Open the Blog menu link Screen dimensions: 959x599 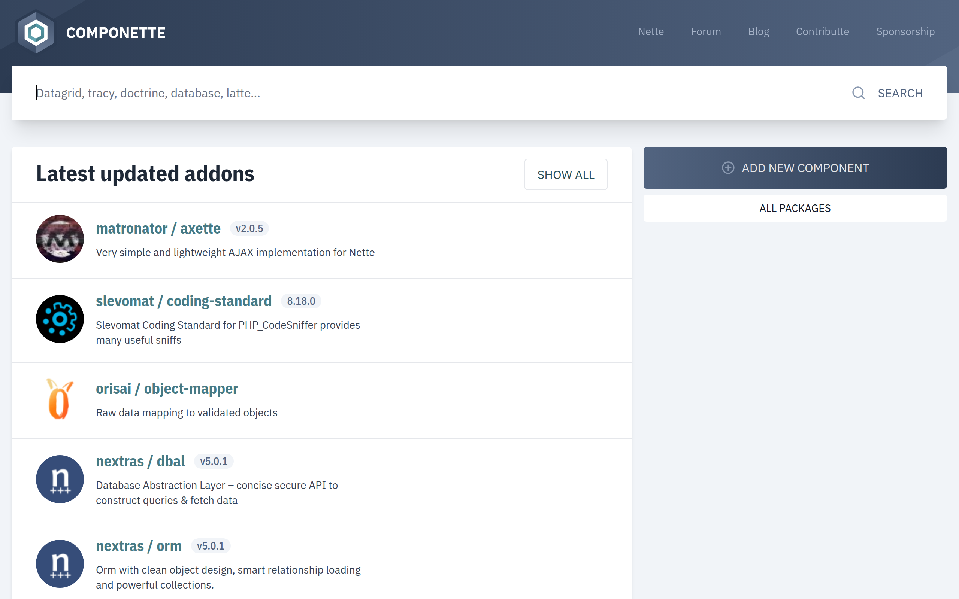(x=759, y=32)
